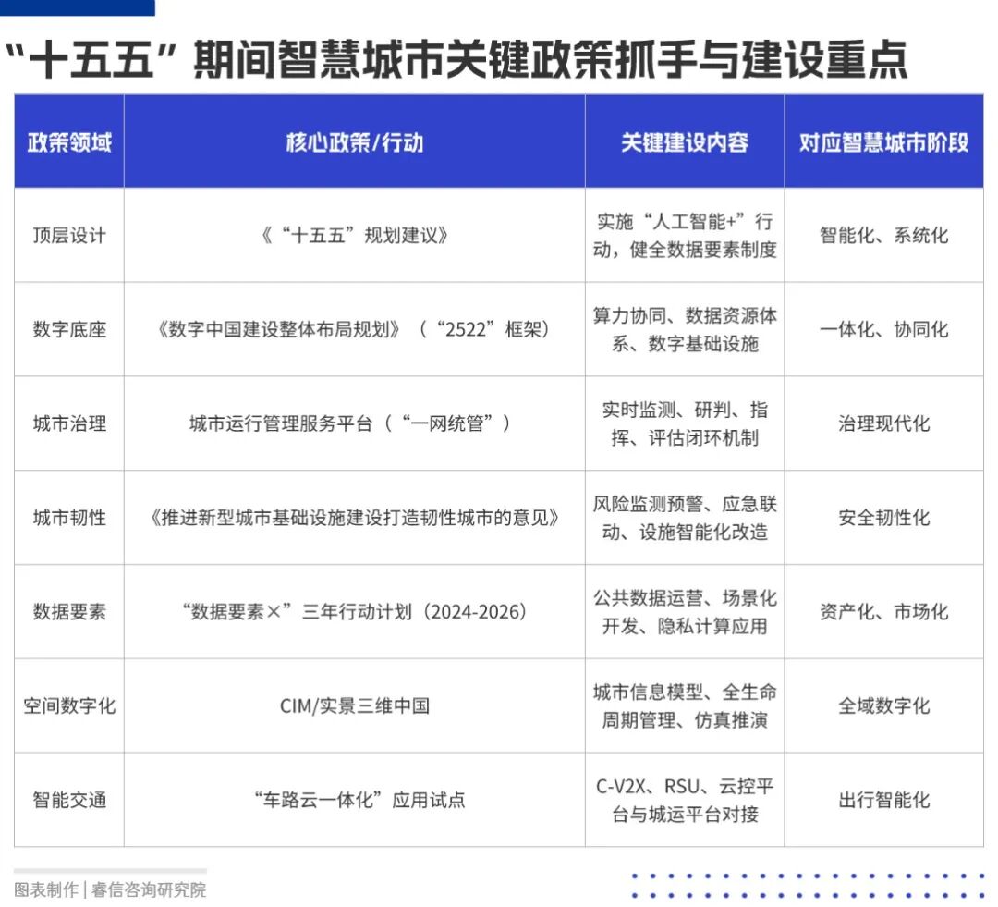
Task: Select the 一体化、协同化 stage cell
Action: point(883,329)
